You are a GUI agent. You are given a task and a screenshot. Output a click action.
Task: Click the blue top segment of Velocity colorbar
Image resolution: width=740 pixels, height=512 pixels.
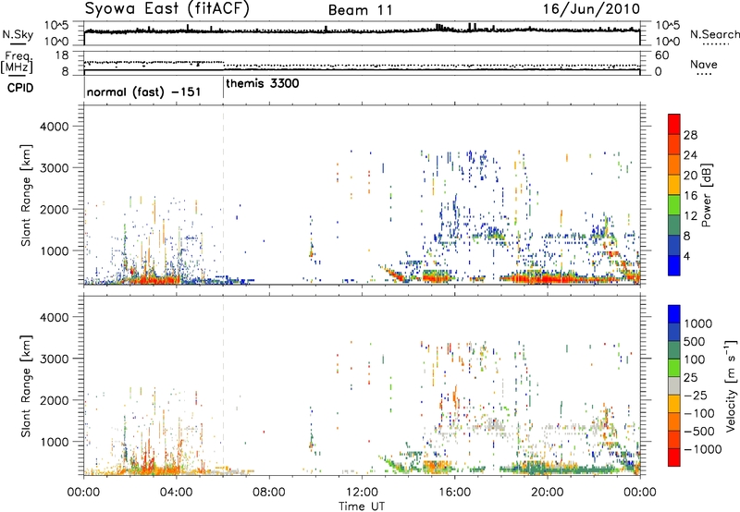674,314
